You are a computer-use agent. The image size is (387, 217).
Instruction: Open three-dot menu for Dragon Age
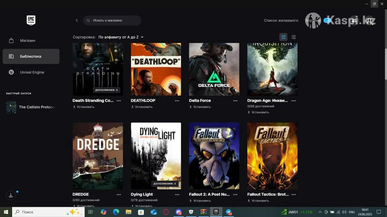click(x=293, y=101)
